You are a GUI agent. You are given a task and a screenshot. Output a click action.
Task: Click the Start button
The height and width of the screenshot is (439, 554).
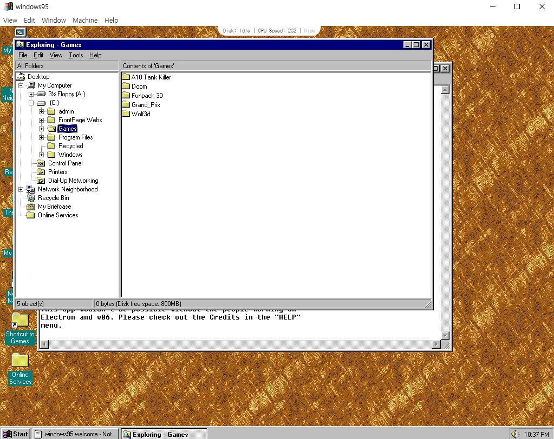(16, 434)
